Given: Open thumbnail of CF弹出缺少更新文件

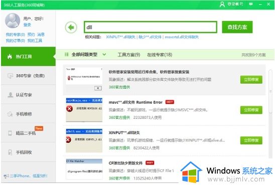Looking at the screenshot, I should (x=84, y=169).
